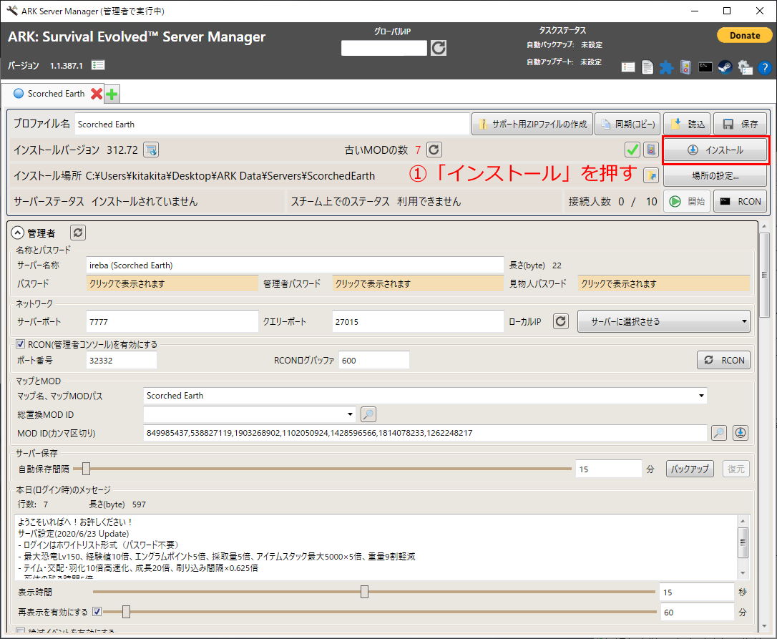Open RCON from the server status row
The height and width of the screenshot is (639, 777).
pyautogui.click(x=740, y=201)
